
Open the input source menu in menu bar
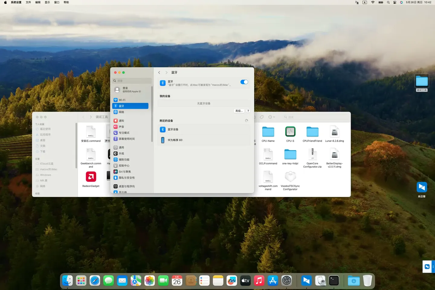[x=365, y=2]
